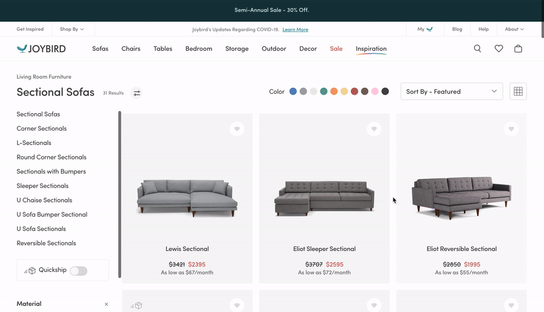Select Reversible Sectionals category
Image resolution: width=544 pixels, height=312 pixels.
tap(46, 243)
